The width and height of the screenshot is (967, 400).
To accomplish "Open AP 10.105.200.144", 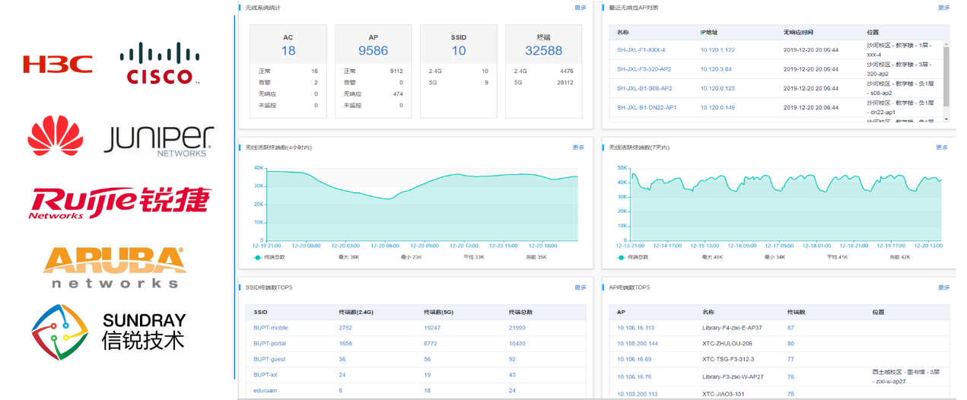I will pos(638,343).
